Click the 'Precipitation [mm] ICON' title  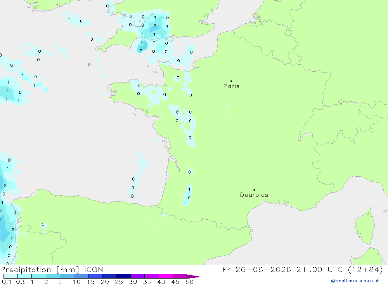click(52, 269)
